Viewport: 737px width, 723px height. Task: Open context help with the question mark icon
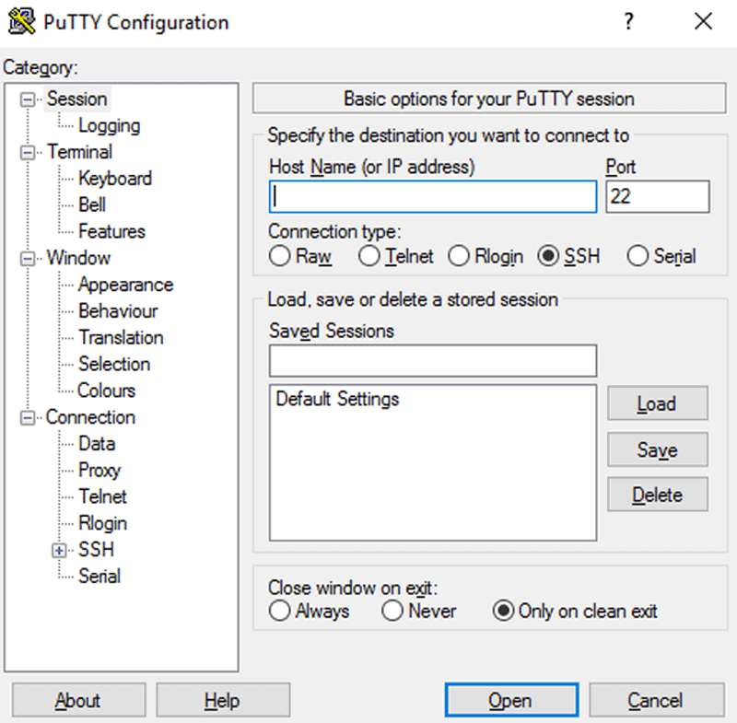tap(628, 22)
